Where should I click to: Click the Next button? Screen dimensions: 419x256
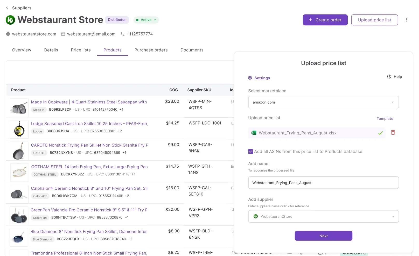tap(323, 236)
